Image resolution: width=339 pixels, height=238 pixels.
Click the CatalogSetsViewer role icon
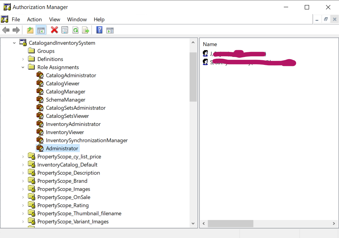[40, 116]
